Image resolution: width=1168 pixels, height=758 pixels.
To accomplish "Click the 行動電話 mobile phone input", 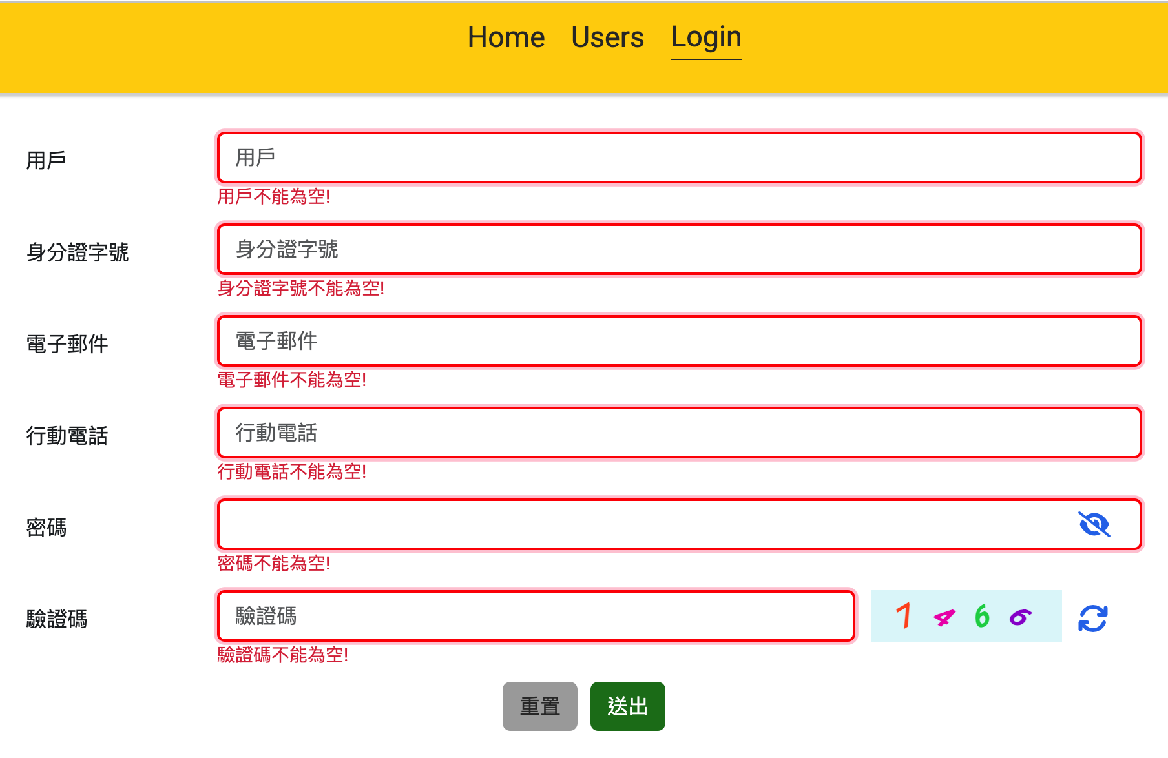I will [x=678, y=433].
